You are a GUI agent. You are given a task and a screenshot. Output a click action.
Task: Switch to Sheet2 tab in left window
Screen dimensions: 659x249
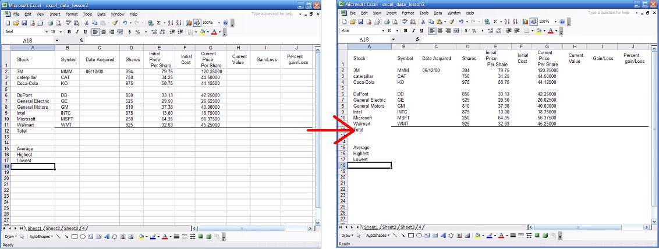[53, 229]
